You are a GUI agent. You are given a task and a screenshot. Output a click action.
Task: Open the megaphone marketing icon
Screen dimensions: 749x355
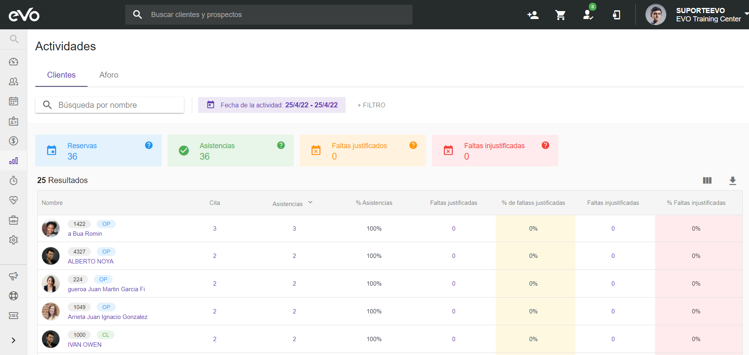(x=13, y=276)
